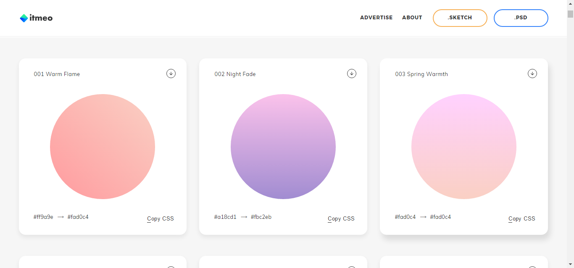Select the Night Fade gradient circle
The width and height of the screenshot is (574, 268).
click(x=283, y=147)
